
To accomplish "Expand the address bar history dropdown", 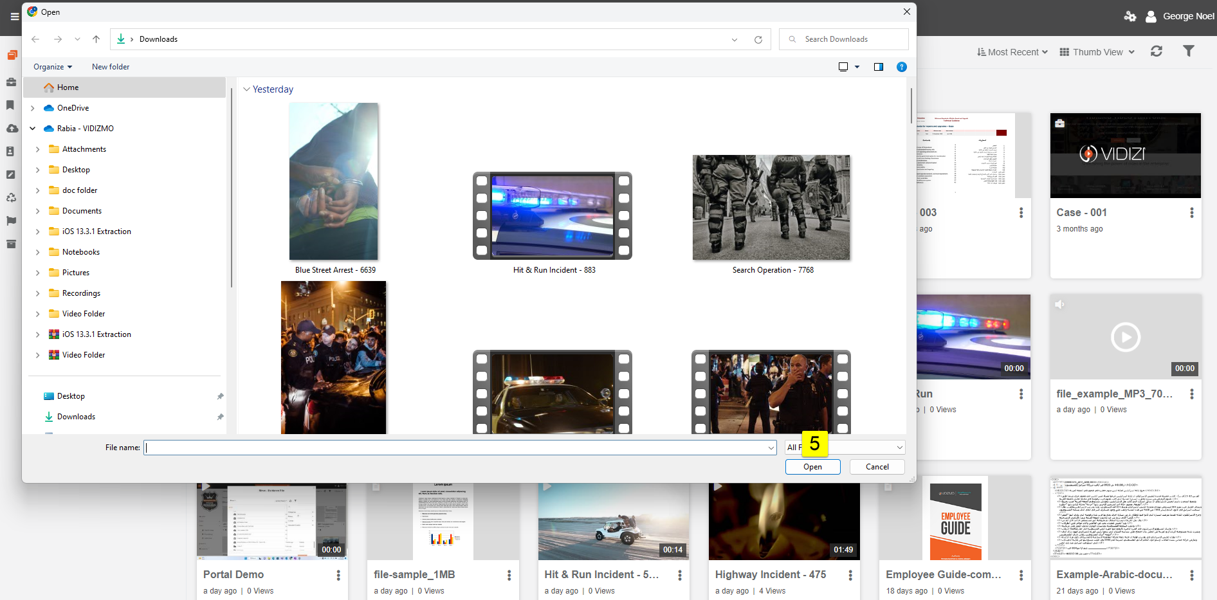I will pyautogui.click(x=735, y=39).
